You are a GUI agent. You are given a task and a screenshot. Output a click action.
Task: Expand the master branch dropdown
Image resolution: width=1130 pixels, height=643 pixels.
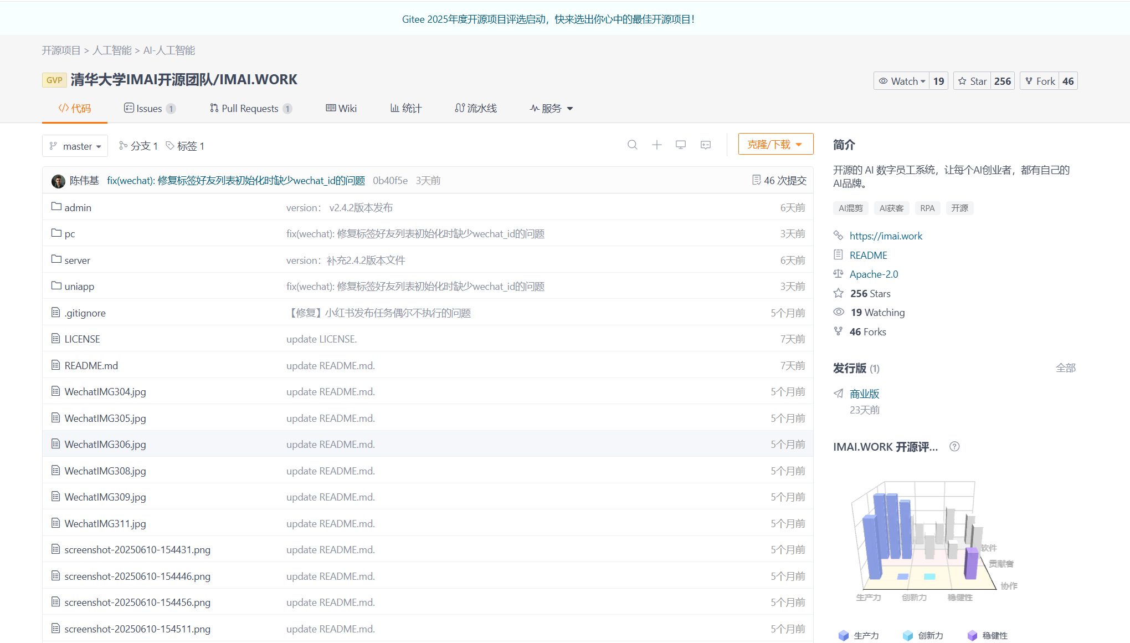click(75, 146)
